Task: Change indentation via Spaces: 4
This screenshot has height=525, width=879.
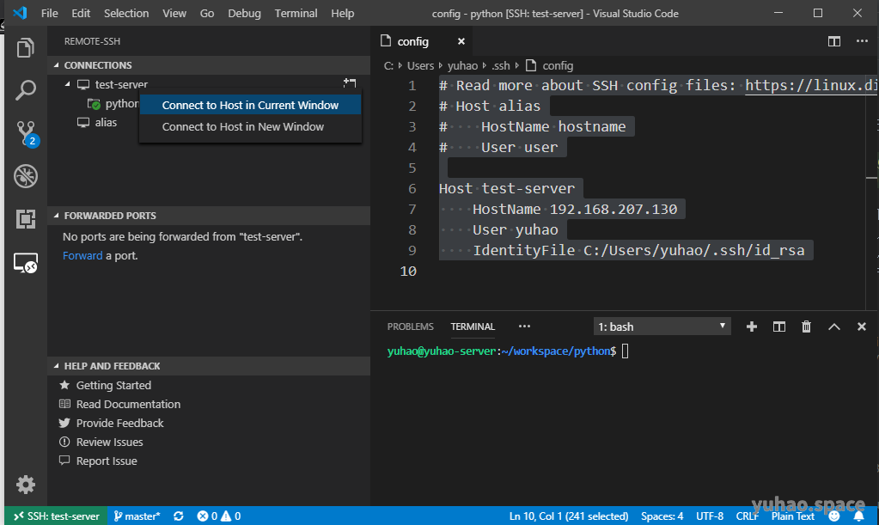Action: pos(662,516)
